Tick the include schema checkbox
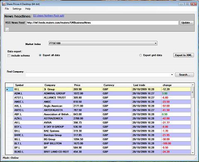Image resolution: width=199 pixels, height=162 pixels. [9, 56]
